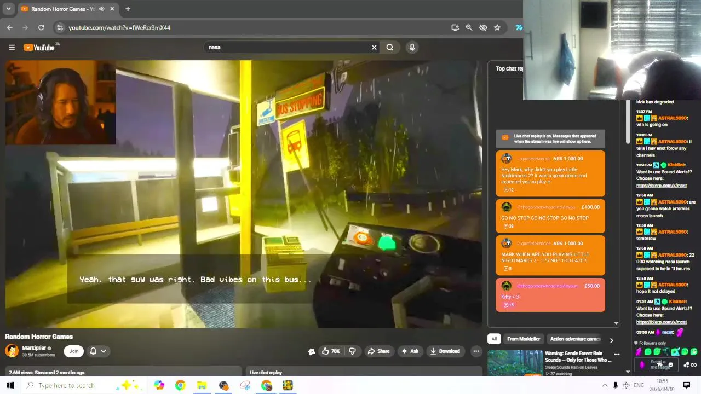701x394 pixels.
Task: Go back with the browser back arrow
Action: tap(10, 27)
